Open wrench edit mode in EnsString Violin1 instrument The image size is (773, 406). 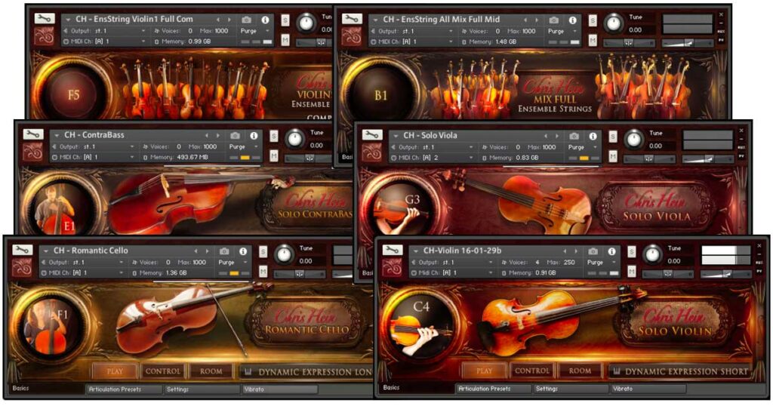coord(45,19)
